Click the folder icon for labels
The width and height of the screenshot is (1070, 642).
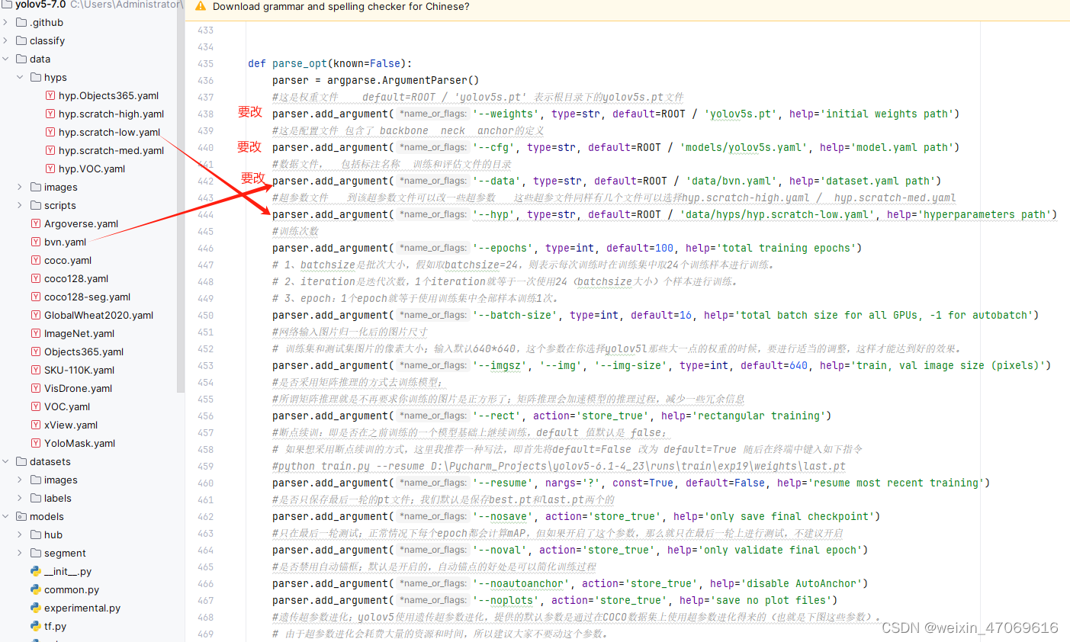pos(37,498)
